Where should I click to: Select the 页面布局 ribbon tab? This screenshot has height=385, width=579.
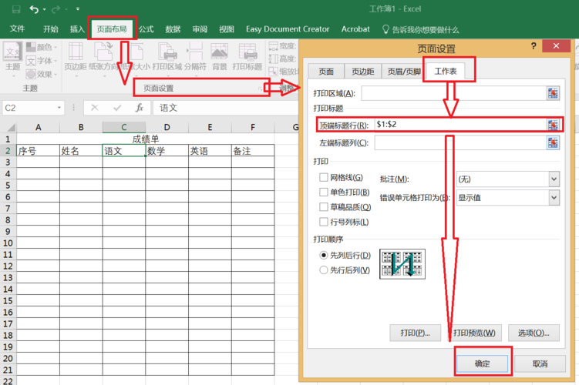coord(112,28)
